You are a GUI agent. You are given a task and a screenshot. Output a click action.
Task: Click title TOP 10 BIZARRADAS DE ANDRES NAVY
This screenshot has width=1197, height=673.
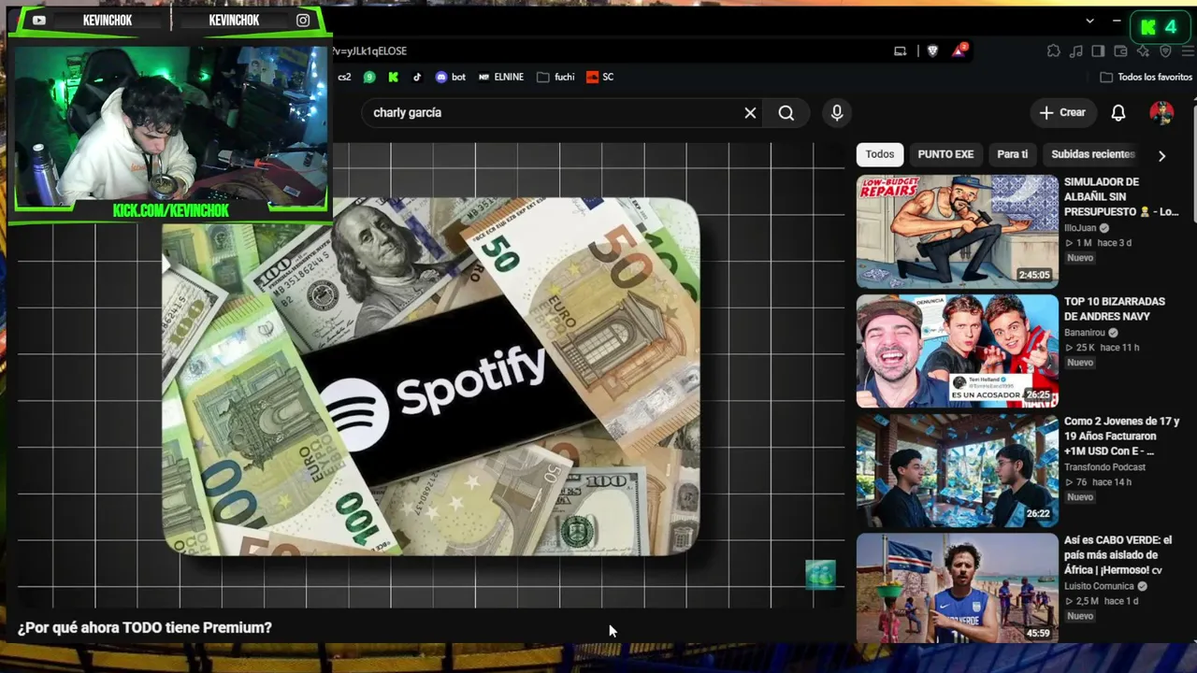[x=1115, y=309]
